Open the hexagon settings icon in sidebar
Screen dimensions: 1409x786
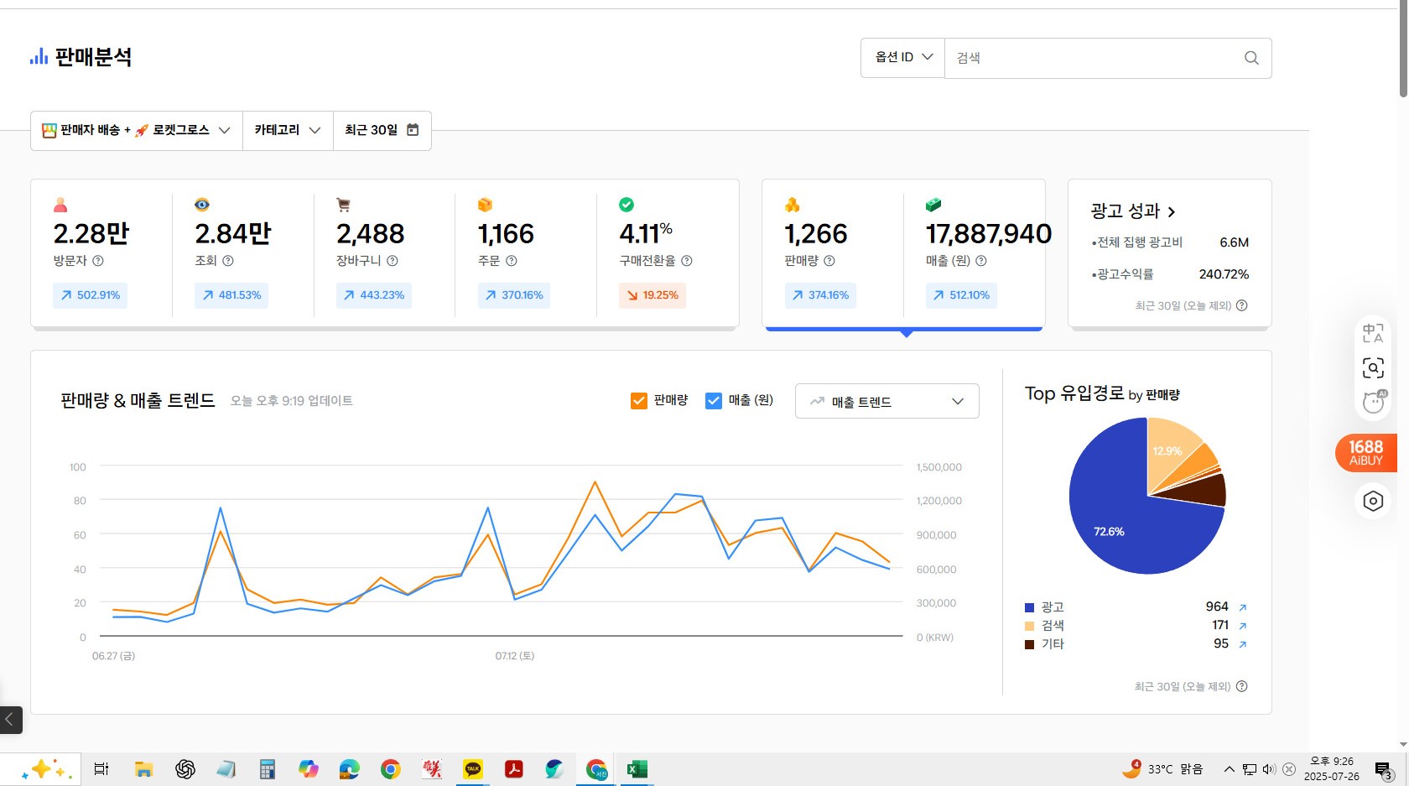click(x=1373, y=501)
